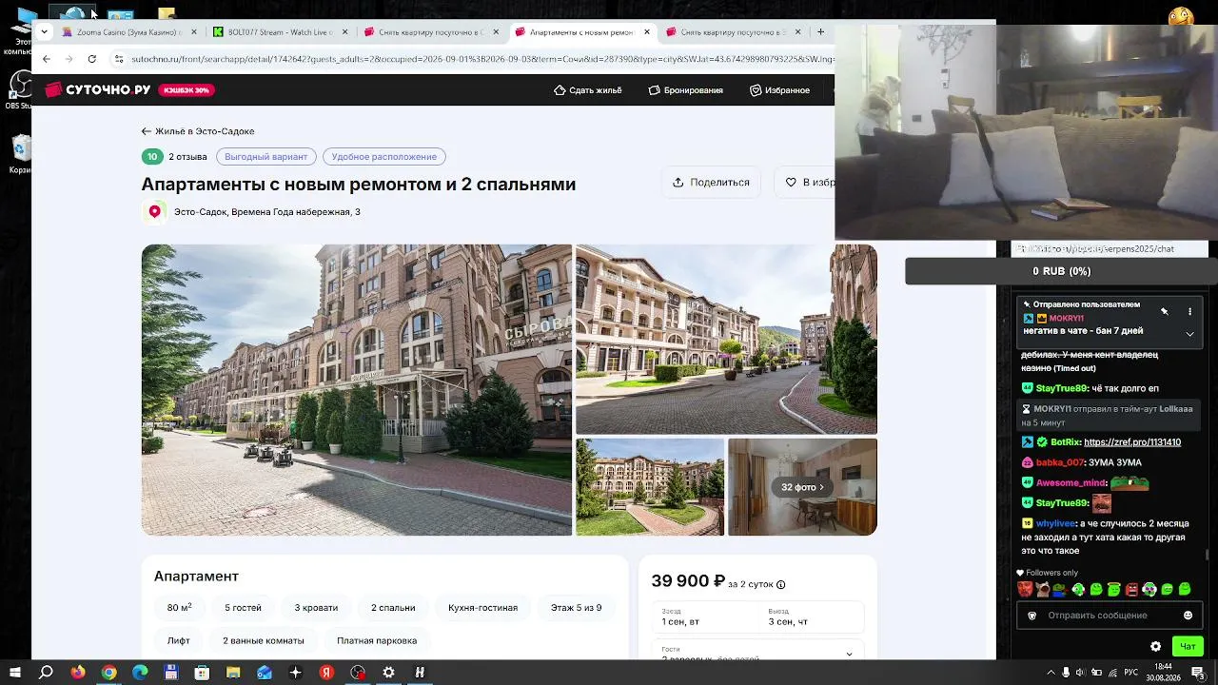This screenshot has height=685, width=1218.
Task: Click the Суточно.ру logo
Action: (98, 89)
